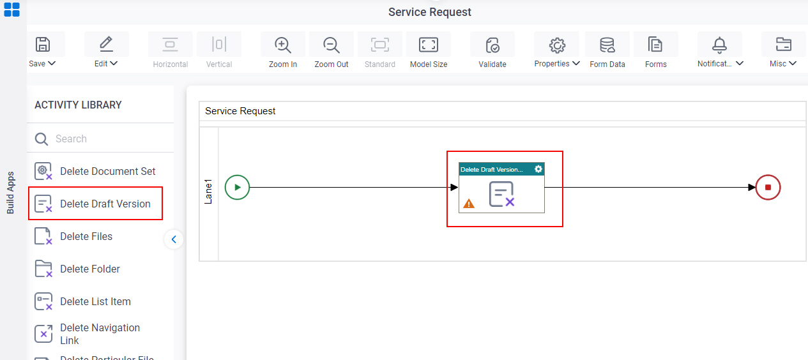Click the Validate process icon

click(492, 45)
